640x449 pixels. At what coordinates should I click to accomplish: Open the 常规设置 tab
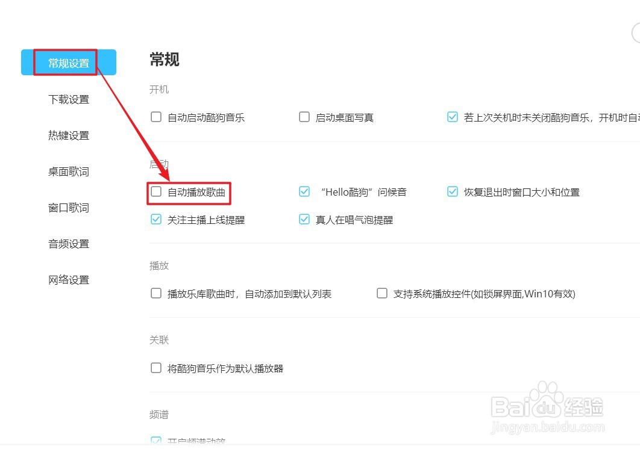click(x=69, y=63)
